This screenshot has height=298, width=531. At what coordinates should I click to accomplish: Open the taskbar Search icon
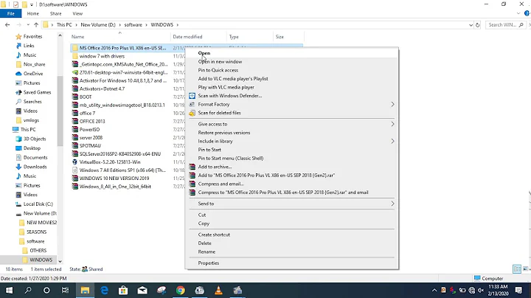(x=28, y=290)
